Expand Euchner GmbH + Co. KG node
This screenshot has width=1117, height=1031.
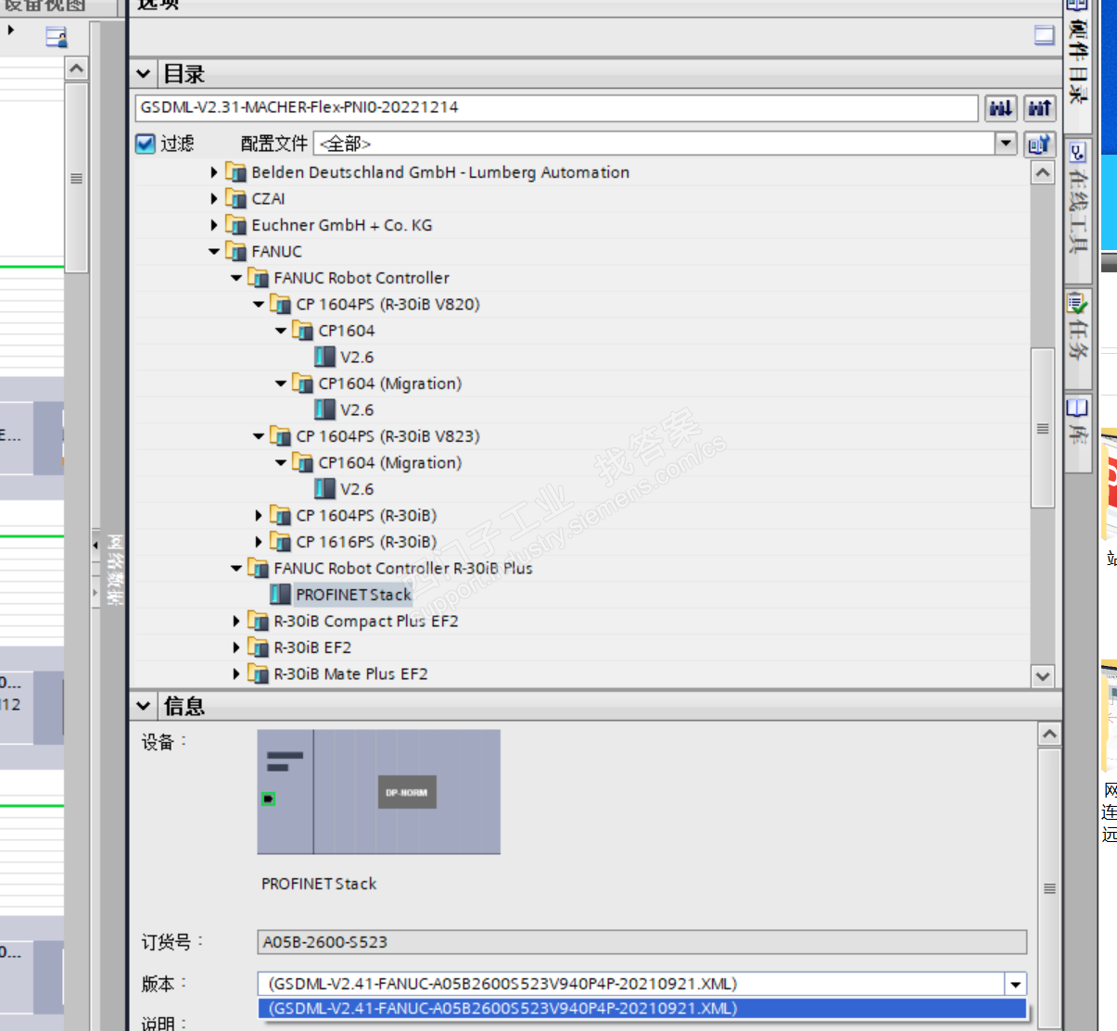214,225
